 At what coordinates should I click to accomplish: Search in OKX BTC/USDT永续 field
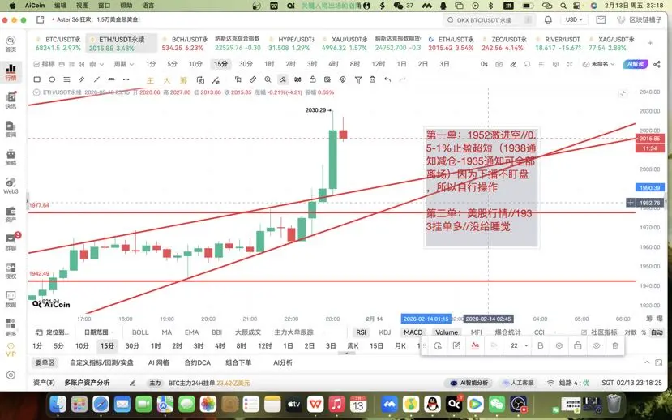[490, 19]
